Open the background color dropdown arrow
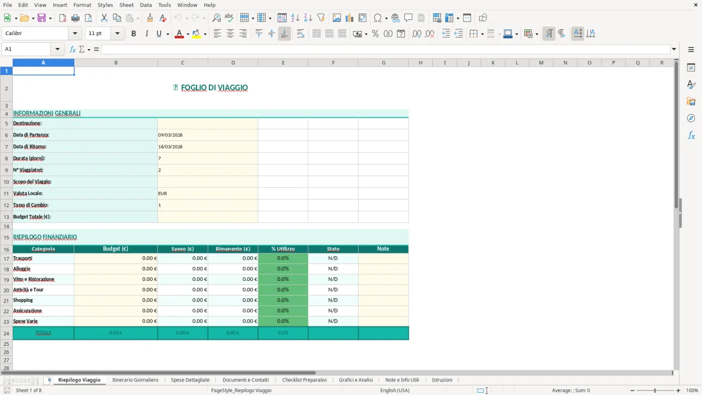Image resolution: width=702 pixels, height=395 pixels. (205, 34)
